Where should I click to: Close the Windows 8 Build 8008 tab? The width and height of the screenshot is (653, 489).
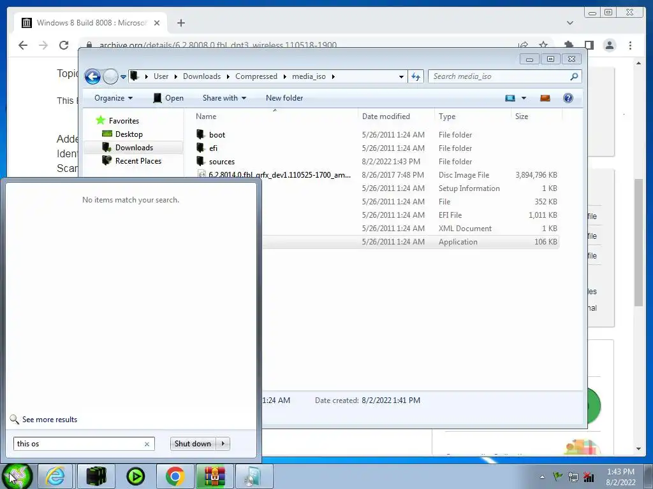pyautogui.click(x=157, y=23)
